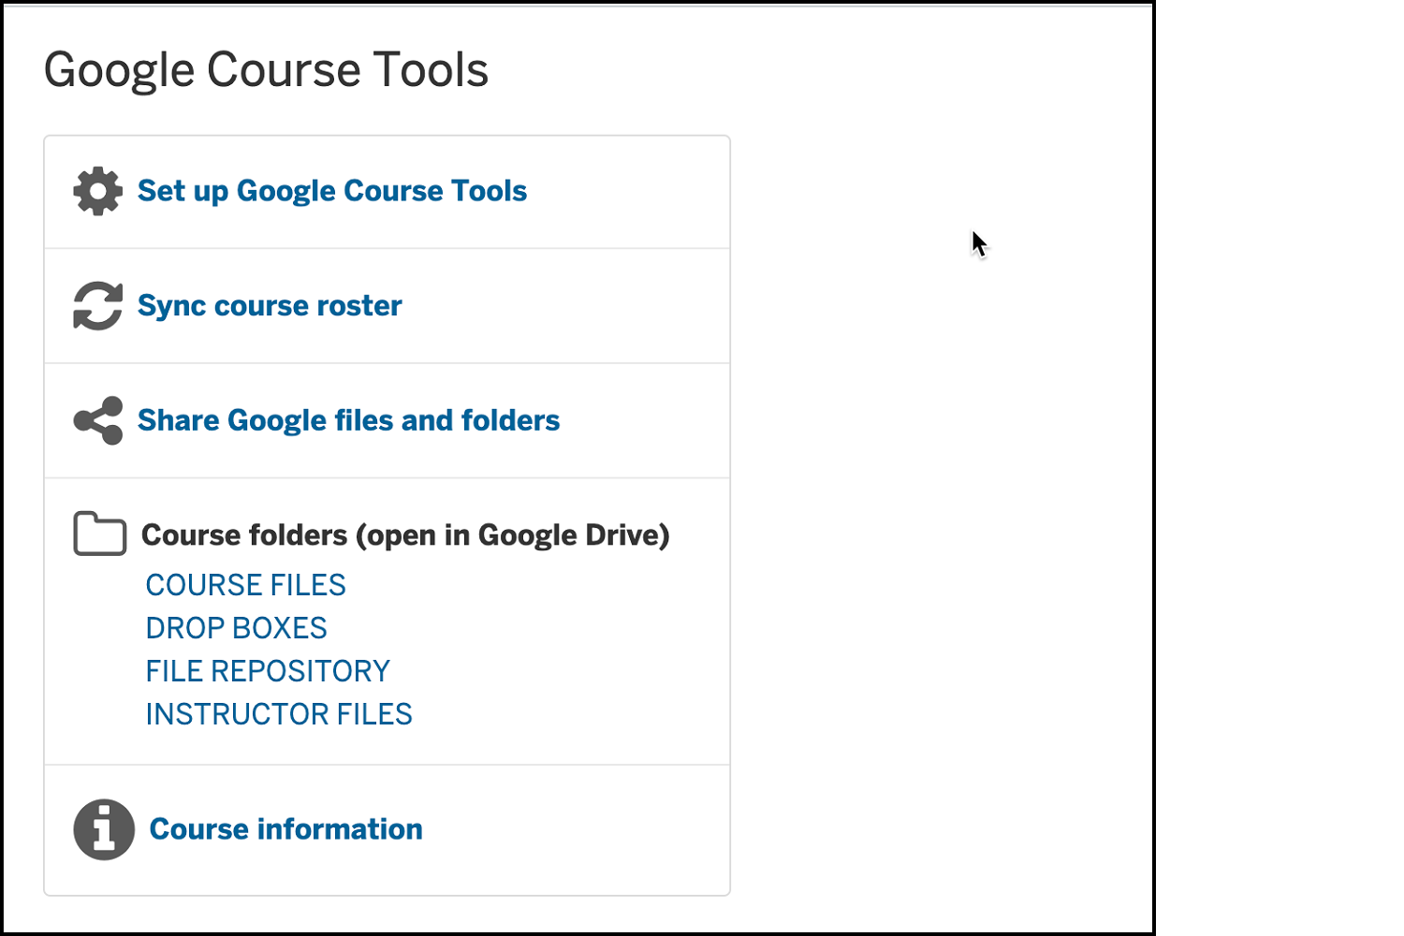Click the gear icon for setup
The image size is (1404, 936).
coord(98,192)
